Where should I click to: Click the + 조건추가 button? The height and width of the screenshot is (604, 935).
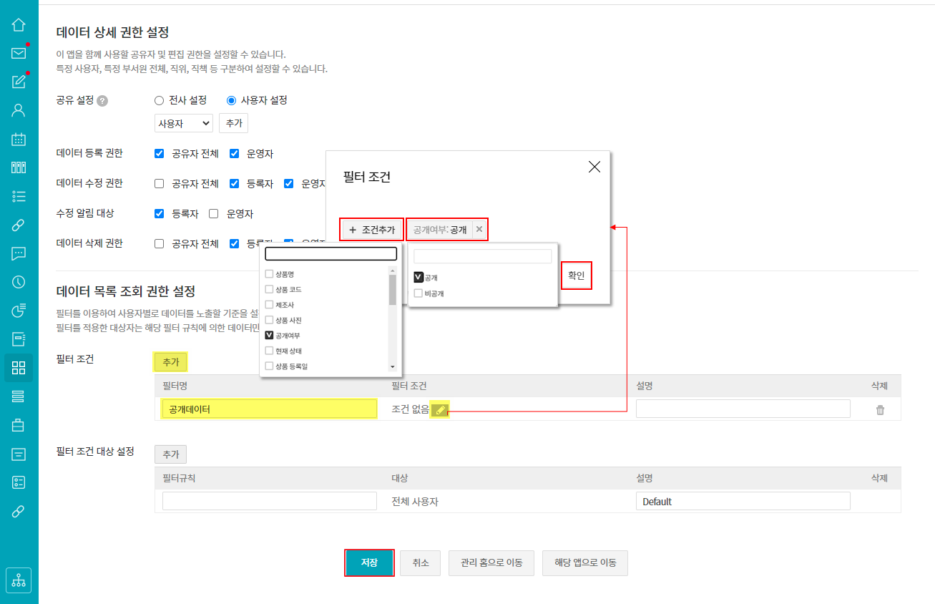[x=372, y=230]
